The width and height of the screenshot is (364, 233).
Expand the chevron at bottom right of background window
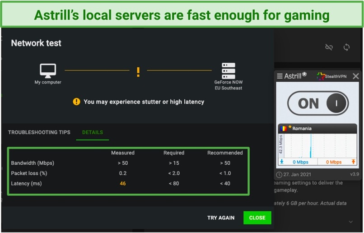pos(351,222)
